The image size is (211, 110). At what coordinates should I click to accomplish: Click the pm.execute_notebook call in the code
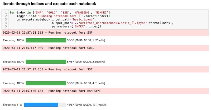pos(32,19)
